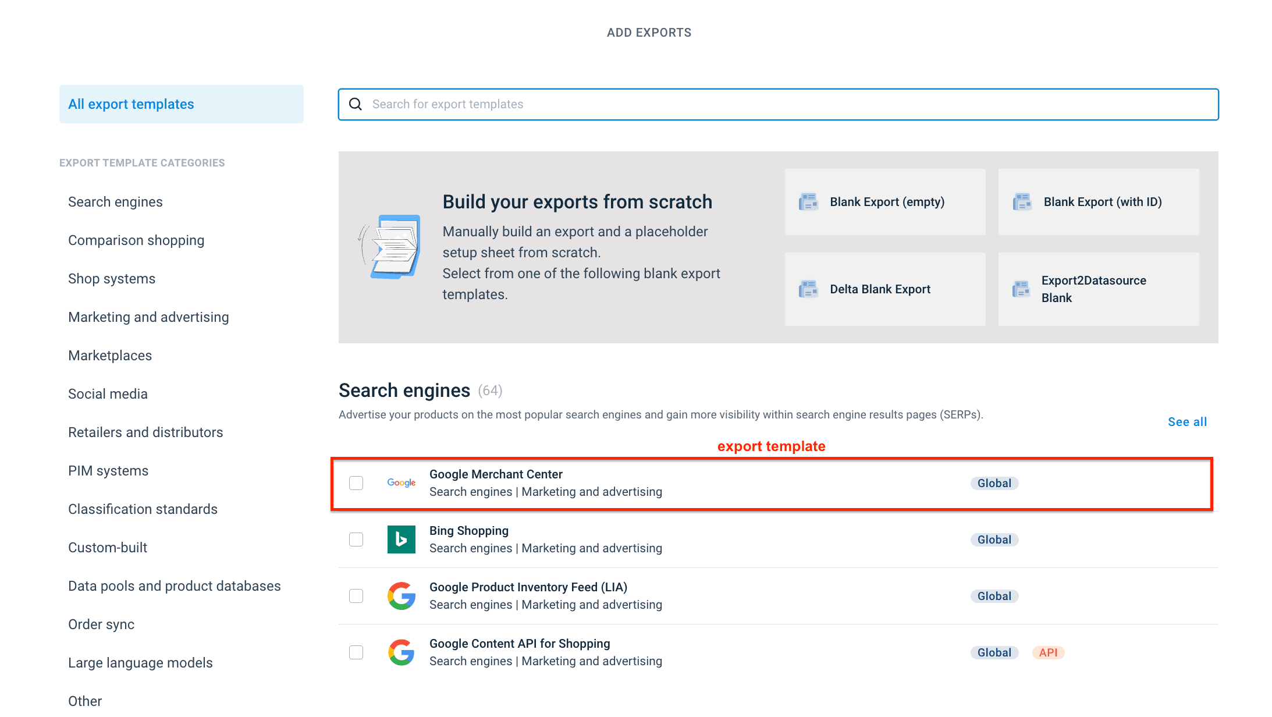The image size is (1272, 717).
Task: Open the Classification standards category
Action: coord(143,509)
